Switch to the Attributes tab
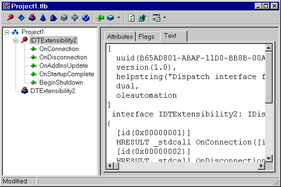281x187 pixels. 120,37
